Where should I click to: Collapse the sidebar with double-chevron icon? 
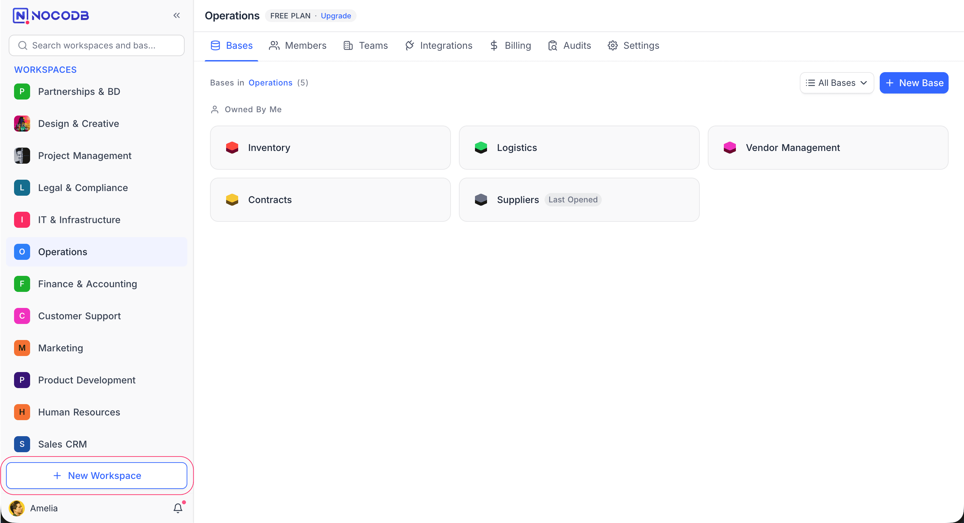point(177,15)
